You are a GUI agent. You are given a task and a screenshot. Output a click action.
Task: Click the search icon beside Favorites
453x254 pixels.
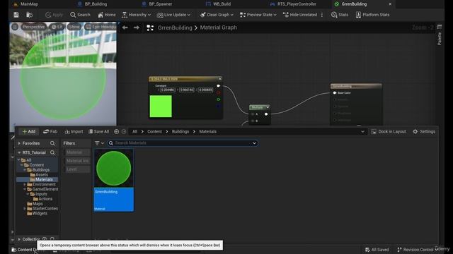pos(52,143)
